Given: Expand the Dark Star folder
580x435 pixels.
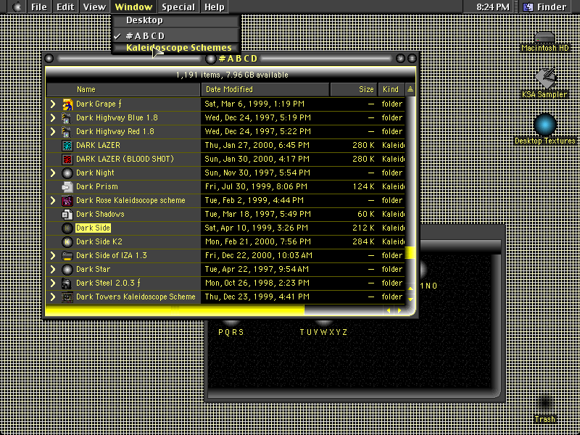Looking at the screenshot, I should point(52,269).
